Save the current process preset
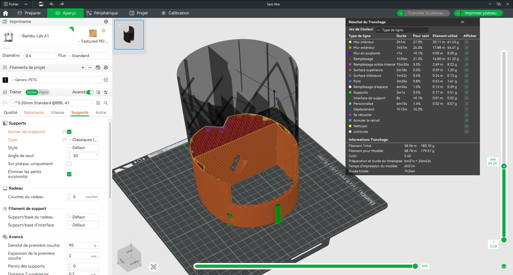Viewport: 513px width, 275px height. pyautogui.click(x=98, y=103)
